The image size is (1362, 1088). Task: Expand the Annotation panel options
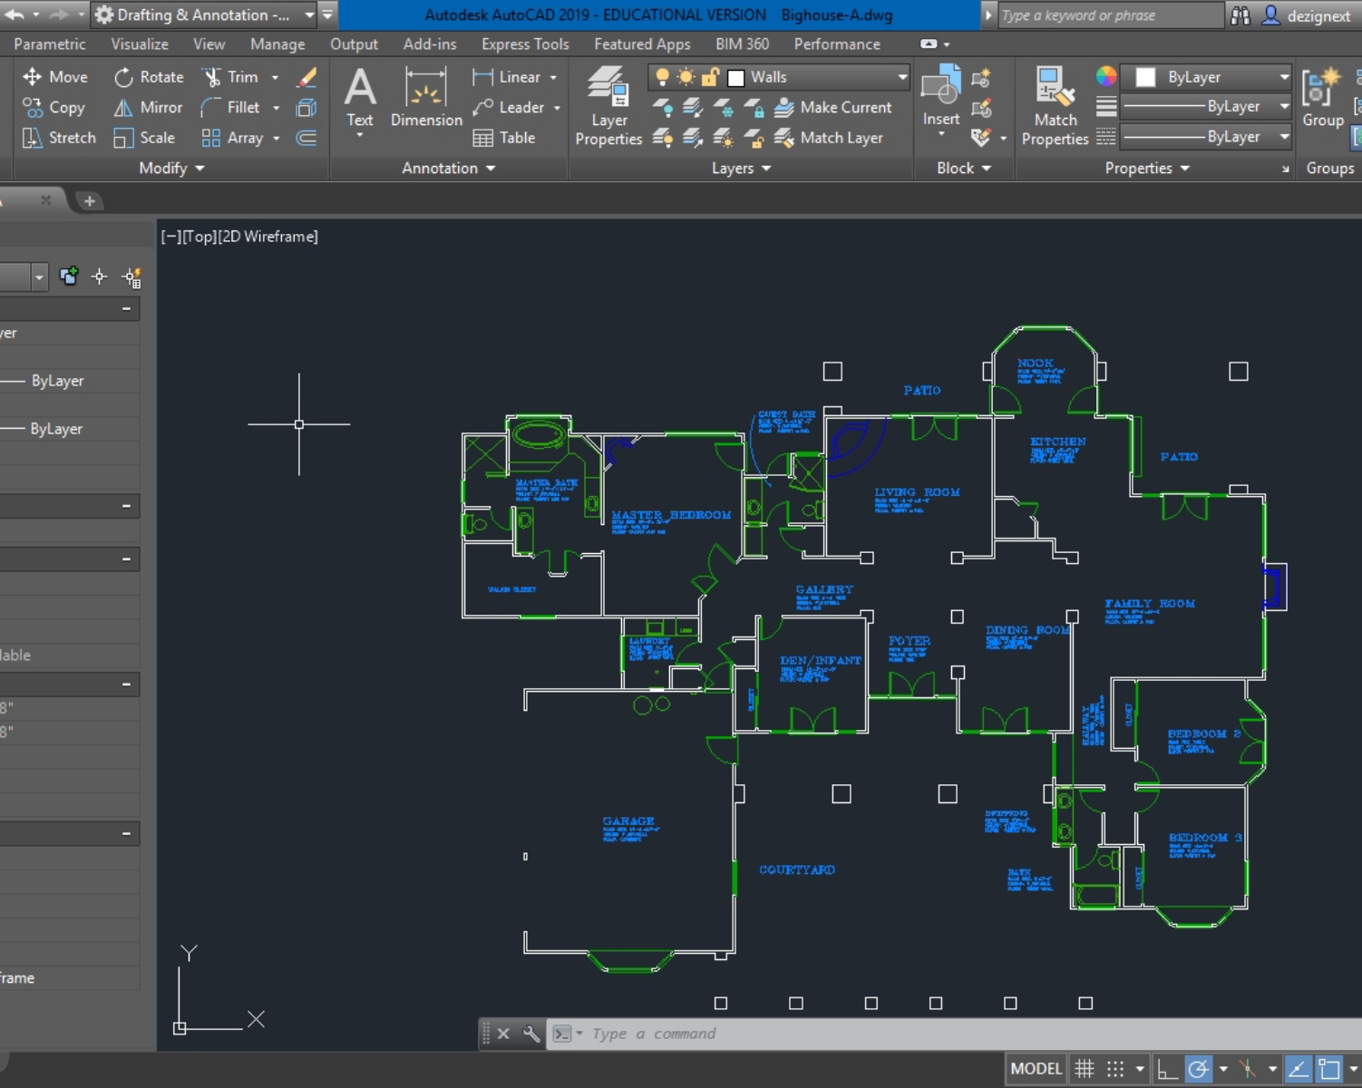pos(449,168)
